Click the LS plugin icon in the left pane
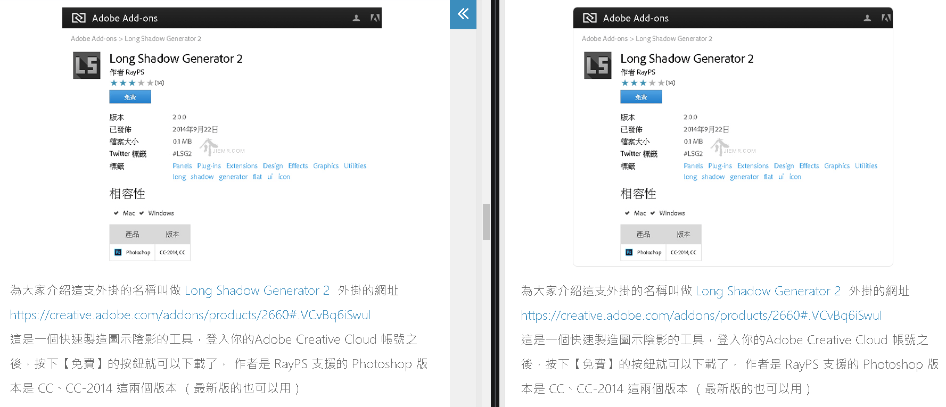The height and width of the screenshot is (407, 946). click(x=87, y=65)
